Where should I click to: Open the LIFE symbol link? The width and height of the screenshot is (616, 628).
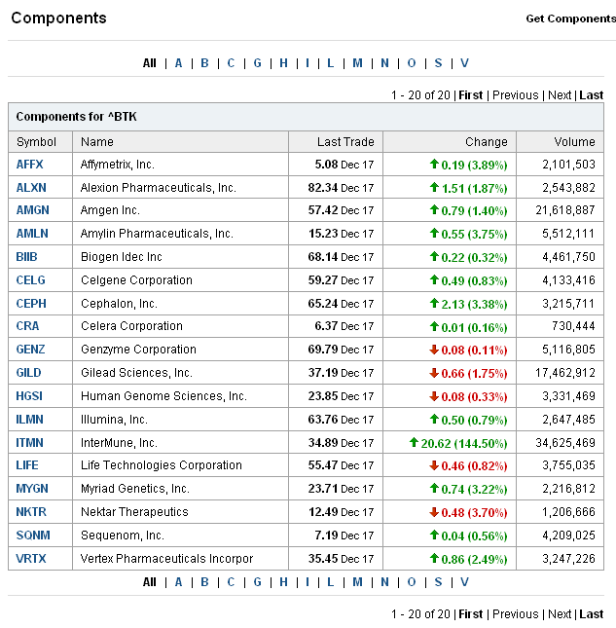pos(27,465)
